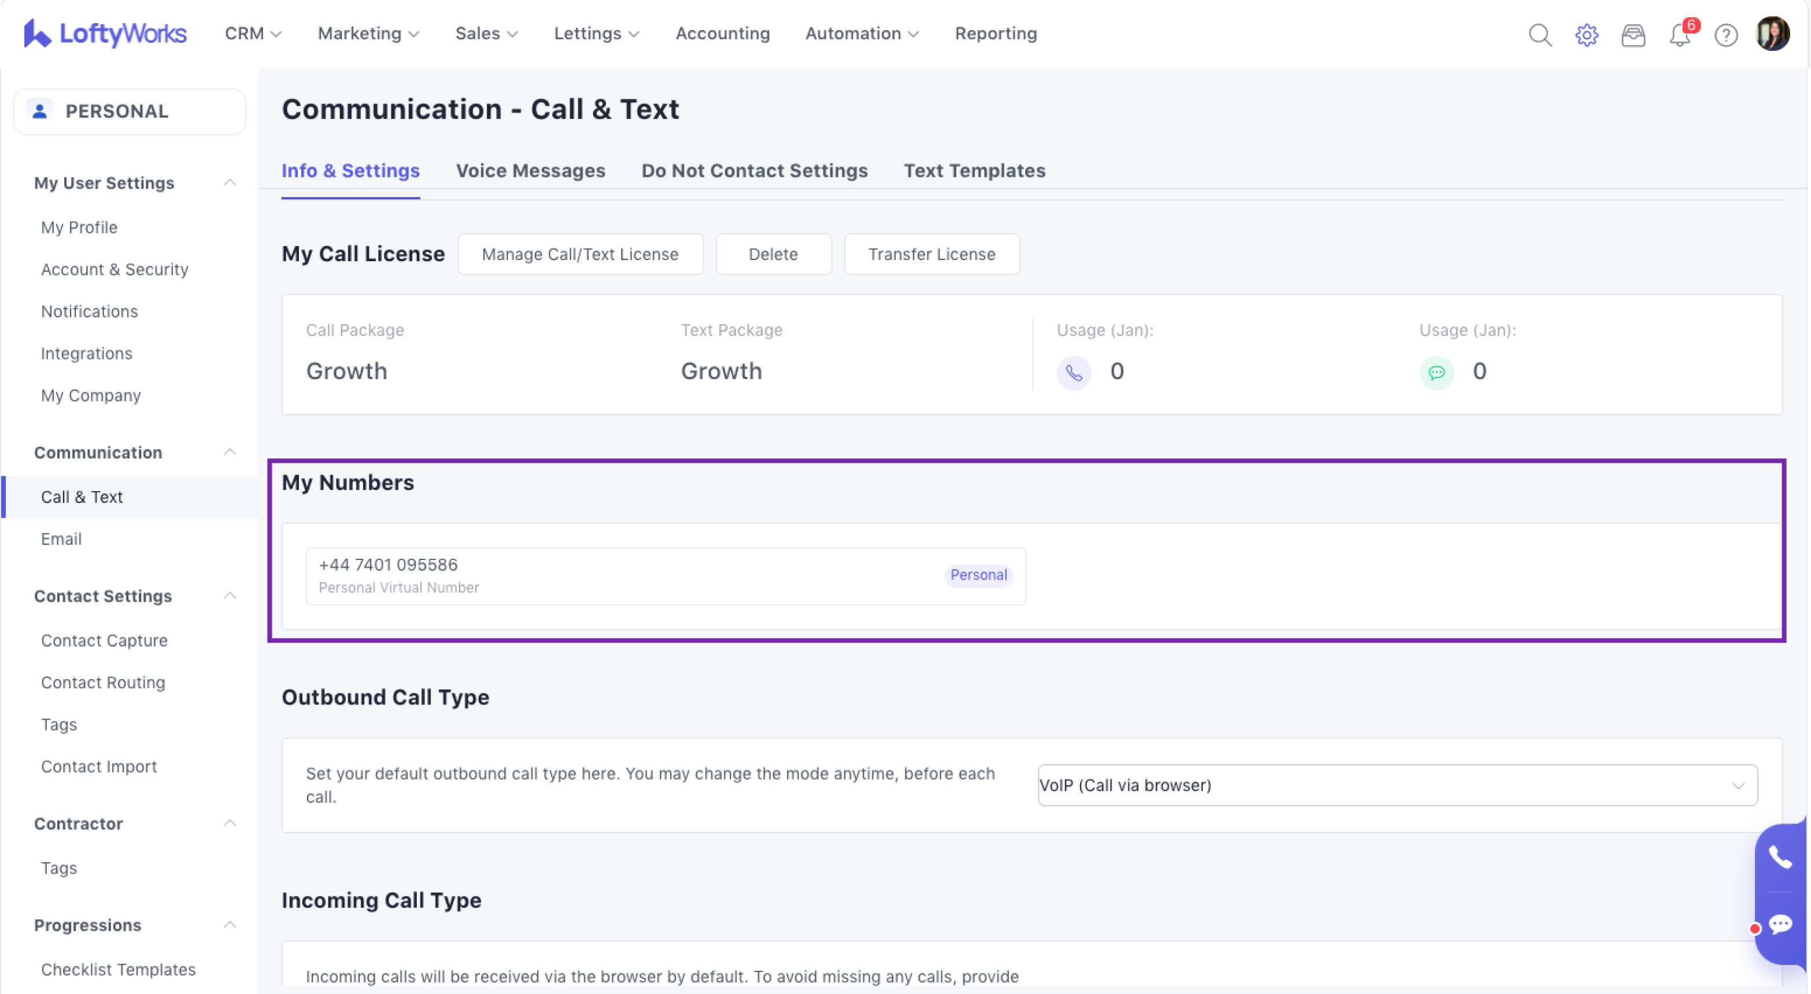Viewport: 1811px width, 994px height.
Task: Expand the CRM menu
Action: (x=252, y=34)
